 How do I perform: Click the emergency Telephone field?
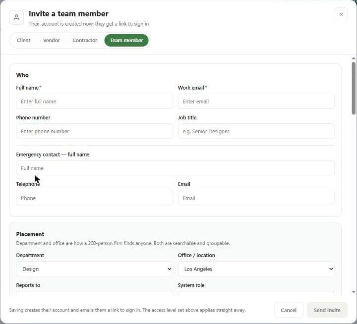pyautogui.click(x=95, y=198)
